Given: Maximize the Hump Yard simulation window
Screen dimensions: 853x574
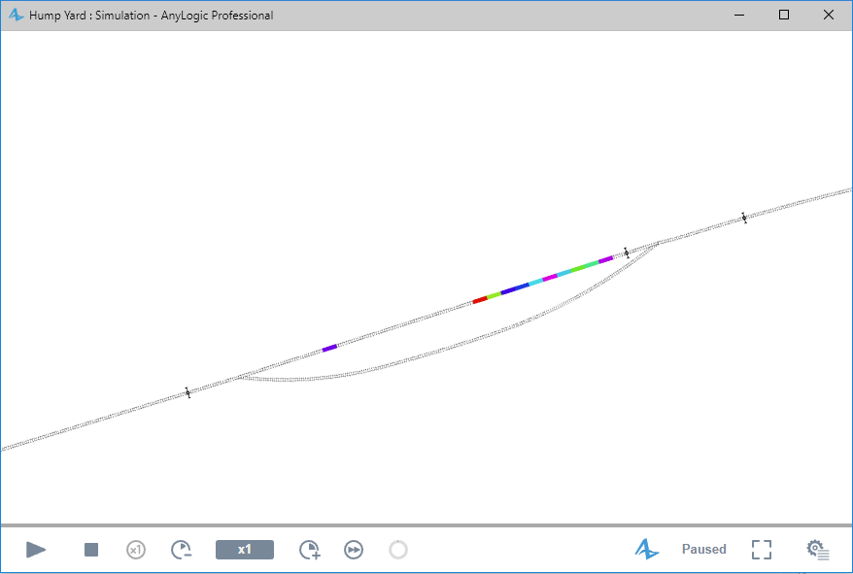Looking at the screenshot, I should click(784, 15).
